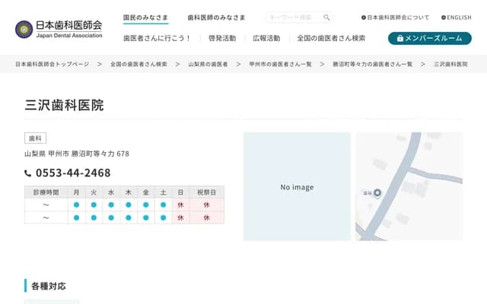Click the map location pin marker
This screenshot has width=487, height=304.
point(377,193)
